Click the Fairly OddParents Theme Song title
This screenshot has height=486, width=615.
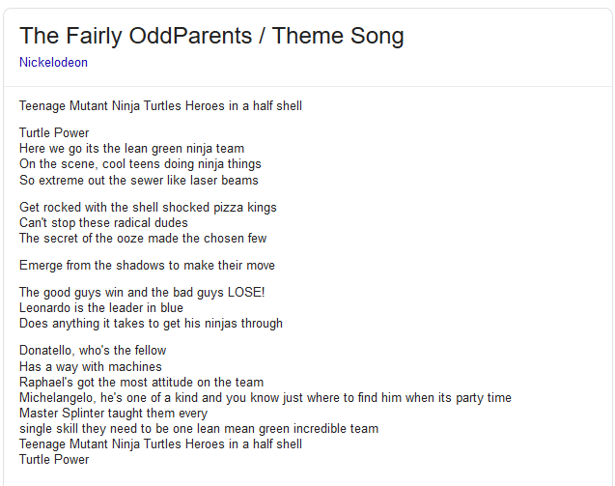pyautogui.click(x=211, y=36)
